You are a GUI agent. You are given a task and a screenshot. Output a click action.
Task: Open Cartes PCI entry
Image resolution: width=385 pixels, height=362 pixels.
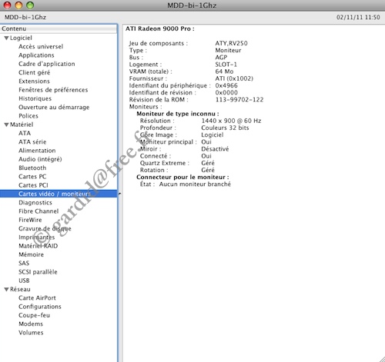[x=33, y=185]
